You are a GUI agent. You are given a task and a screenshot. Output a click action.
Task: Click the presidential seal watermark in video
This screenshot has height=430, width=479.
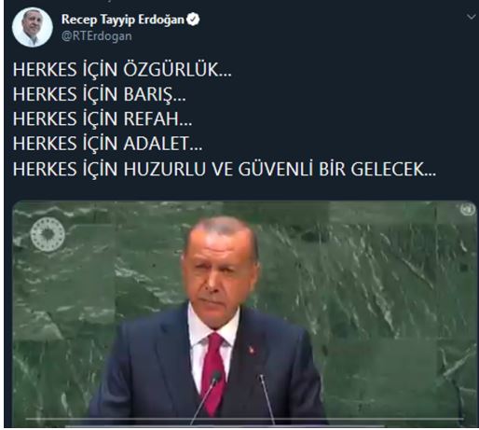48,234
